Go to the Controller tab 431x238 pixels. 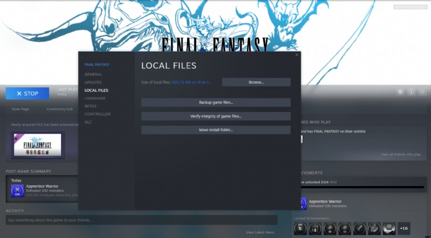pos(97,114)
